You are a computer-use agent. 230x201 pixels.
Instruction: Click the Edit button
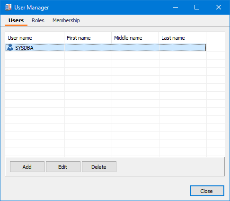[x=63, y=166]
